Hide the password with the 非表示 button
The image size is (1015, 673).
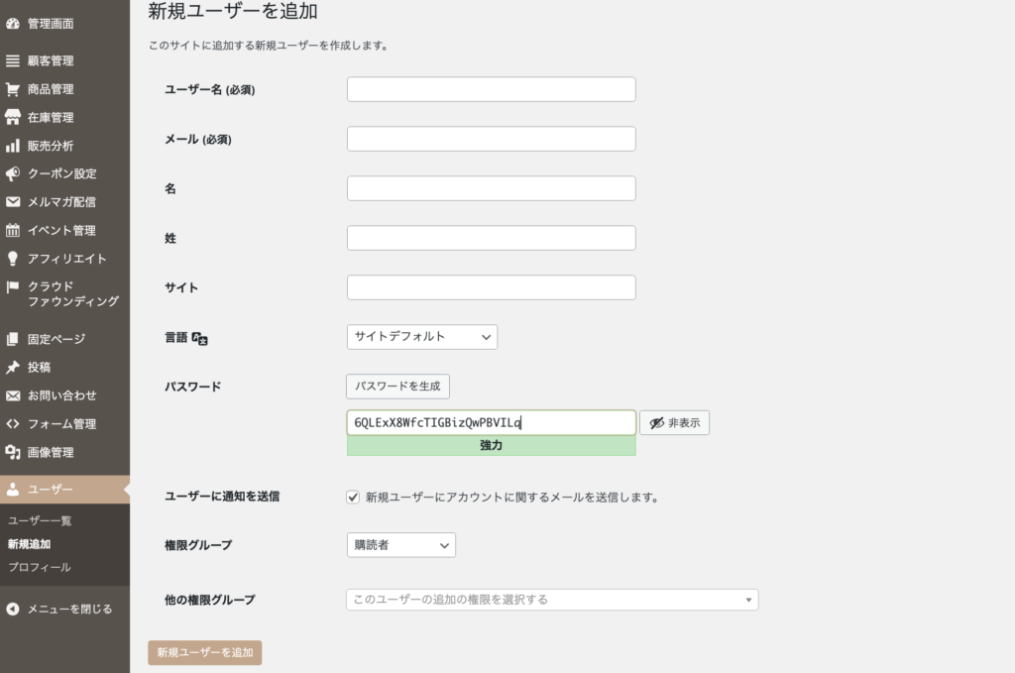(674, 423)
